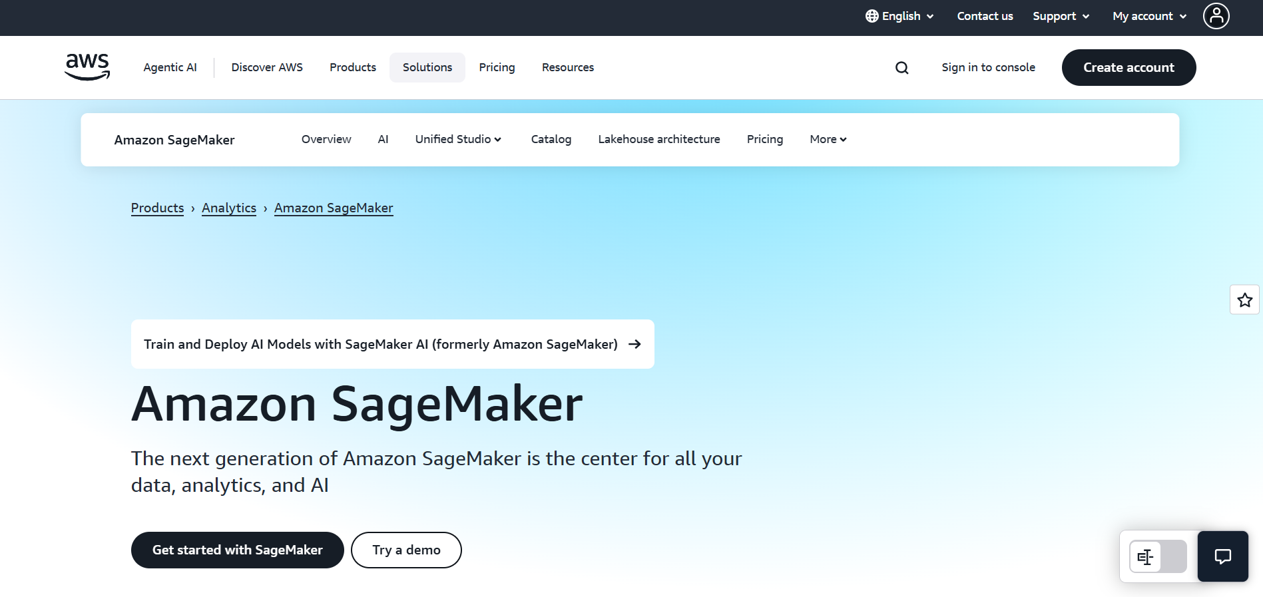Expand the More menu in SageMaker nav
This screenshot has height=597, width=1263.
pyautogui.click(x=828, y=139)
